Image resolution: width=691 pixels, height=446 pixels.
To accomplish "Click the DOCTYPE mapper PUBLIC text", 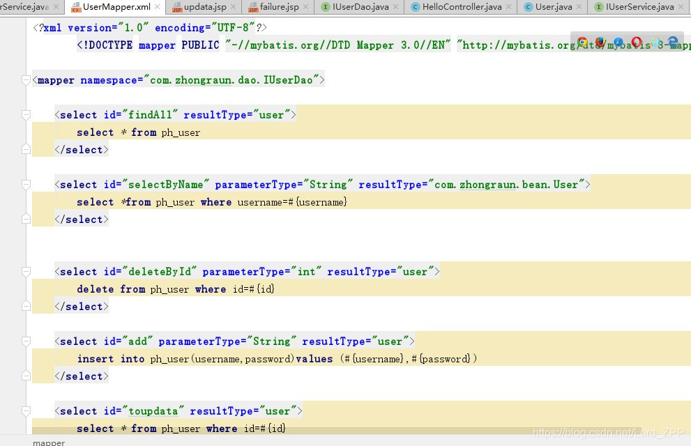I will 148,45.
